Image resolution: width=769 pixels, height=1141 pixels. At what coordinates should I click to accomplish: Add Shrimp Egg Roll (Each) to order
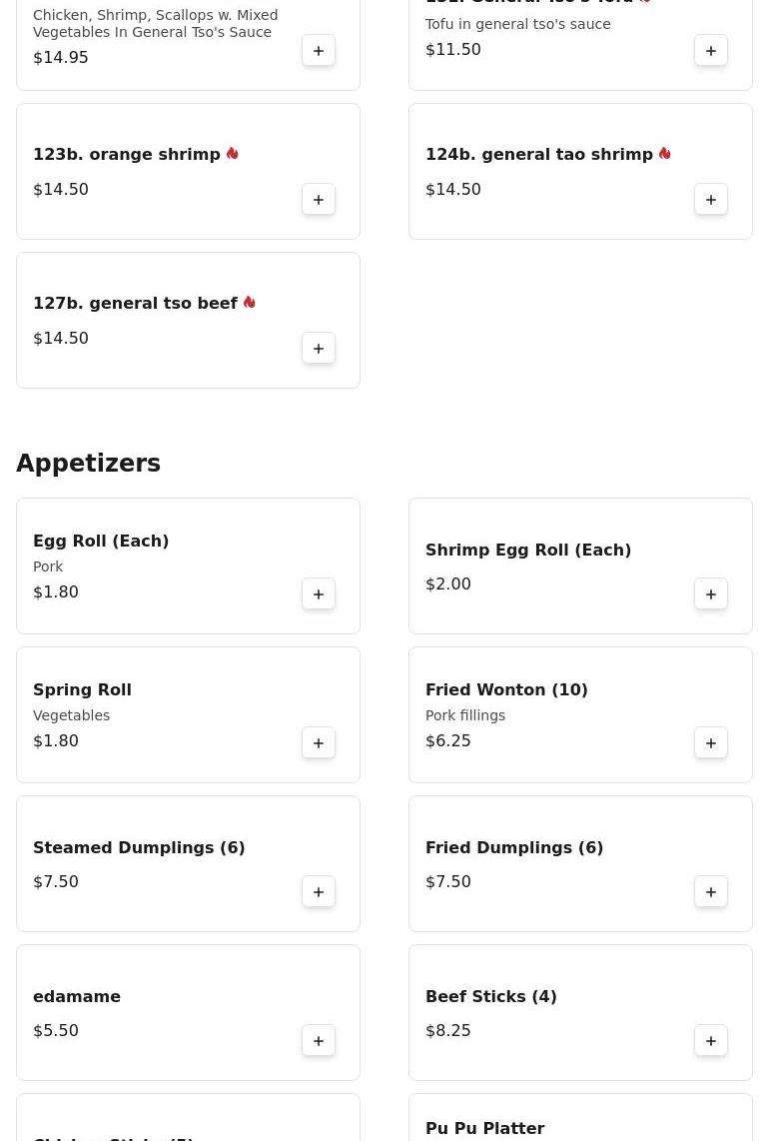pyautogui.click(x=711, y=594)
